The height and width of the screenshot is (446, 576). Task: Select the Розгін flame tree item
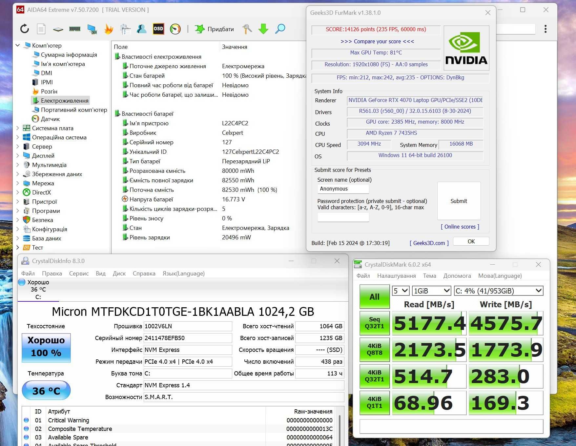click(49, 91)
